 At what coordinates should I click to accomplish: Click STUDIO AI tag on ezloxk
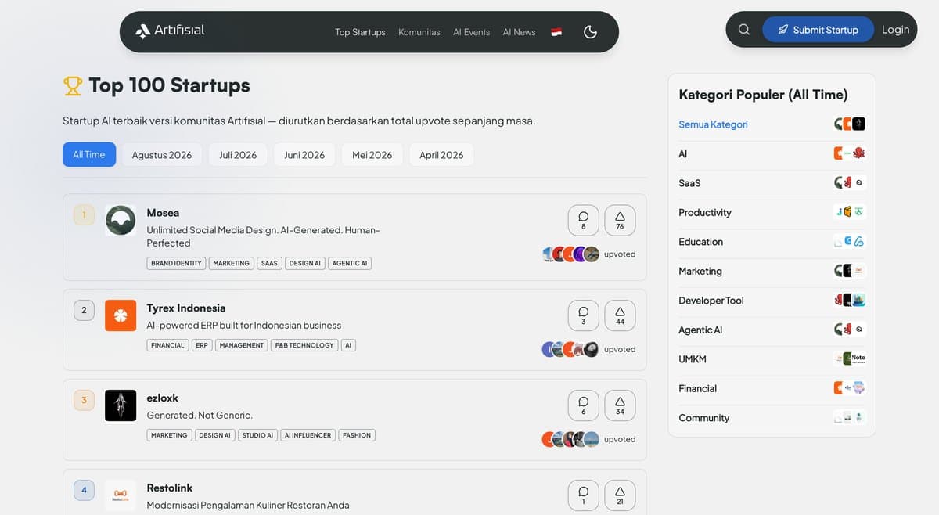click(x=257, y=435)
